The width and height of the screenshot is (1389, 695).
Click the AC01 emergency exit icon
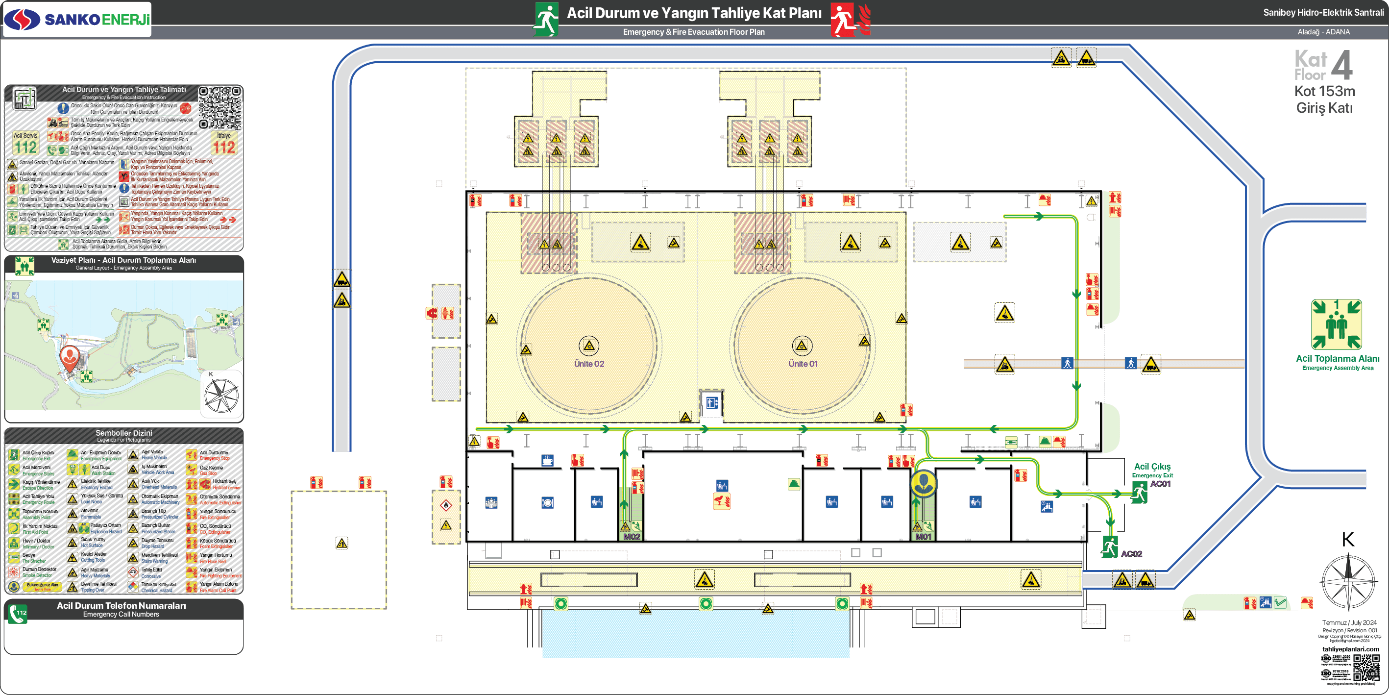coord(1139,492)
